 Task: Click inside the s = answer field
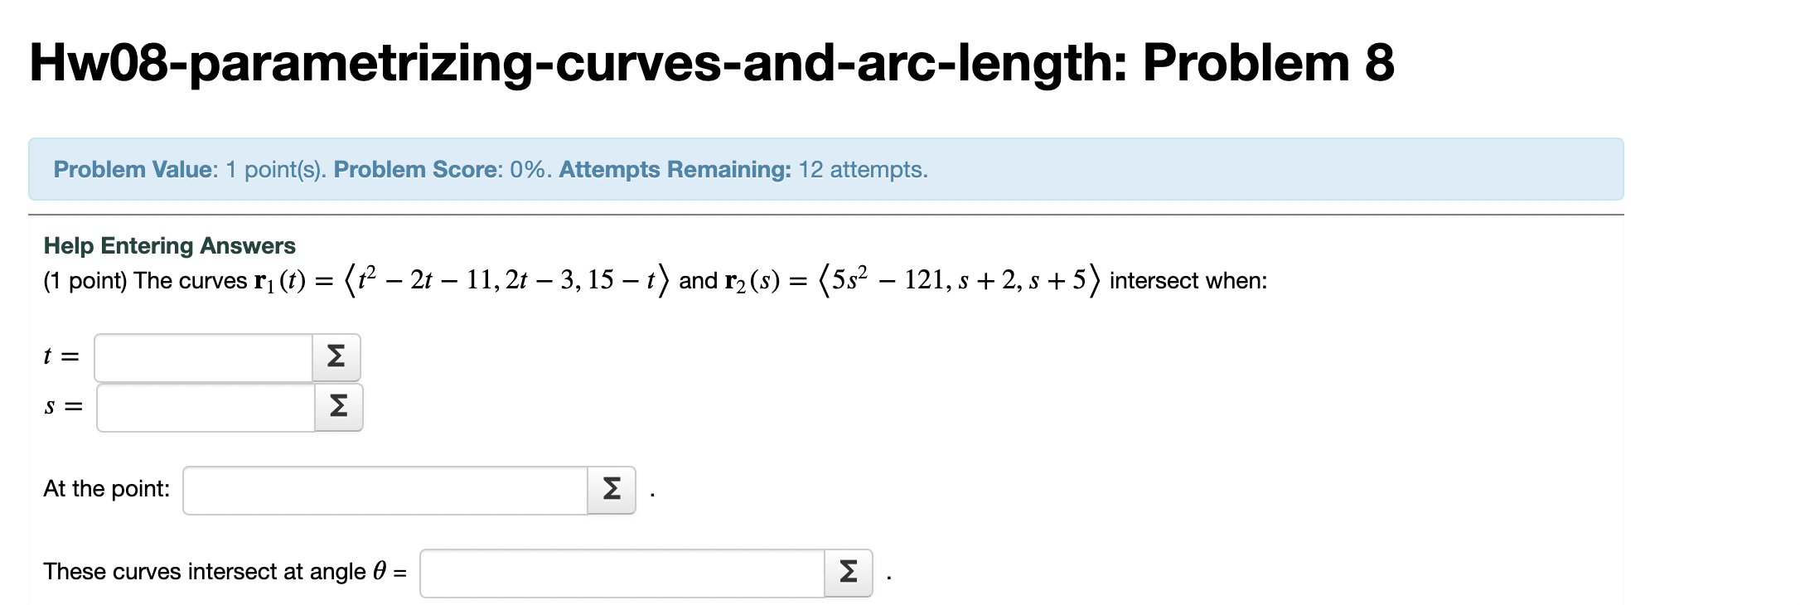point(203,406)
